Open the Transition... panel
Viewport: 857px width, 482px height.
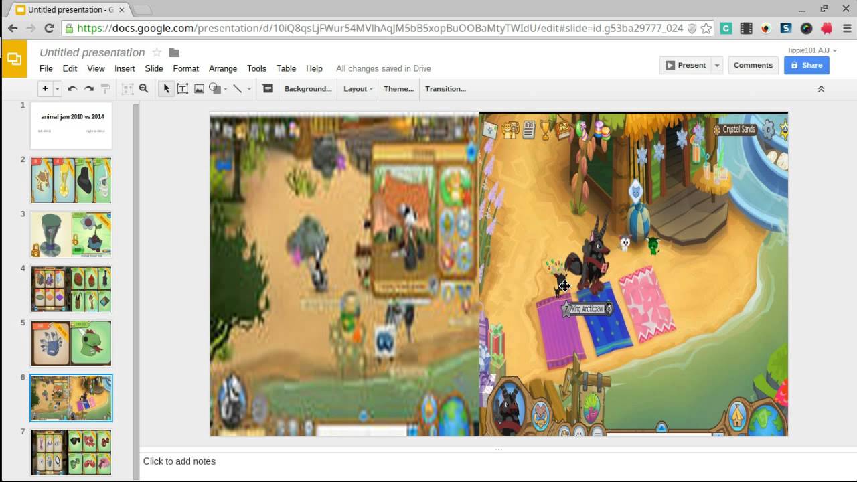point(445,88)
